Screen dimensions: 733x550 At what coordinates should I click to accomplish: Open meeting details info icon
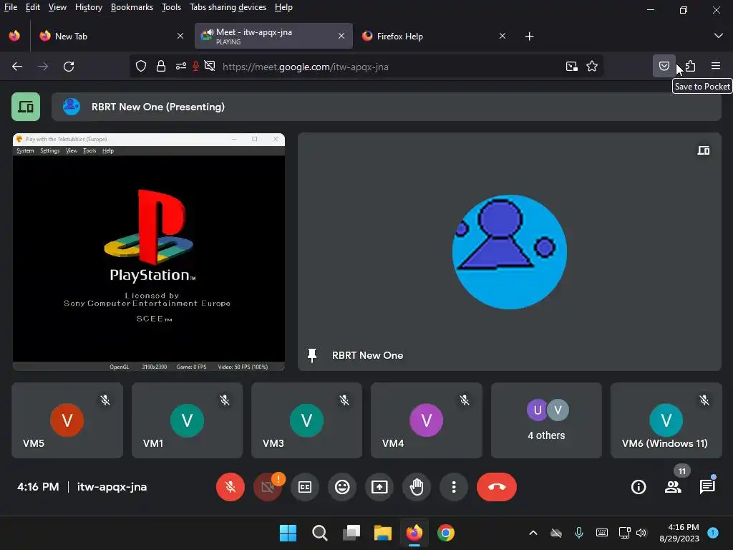(x=639, y=487)
